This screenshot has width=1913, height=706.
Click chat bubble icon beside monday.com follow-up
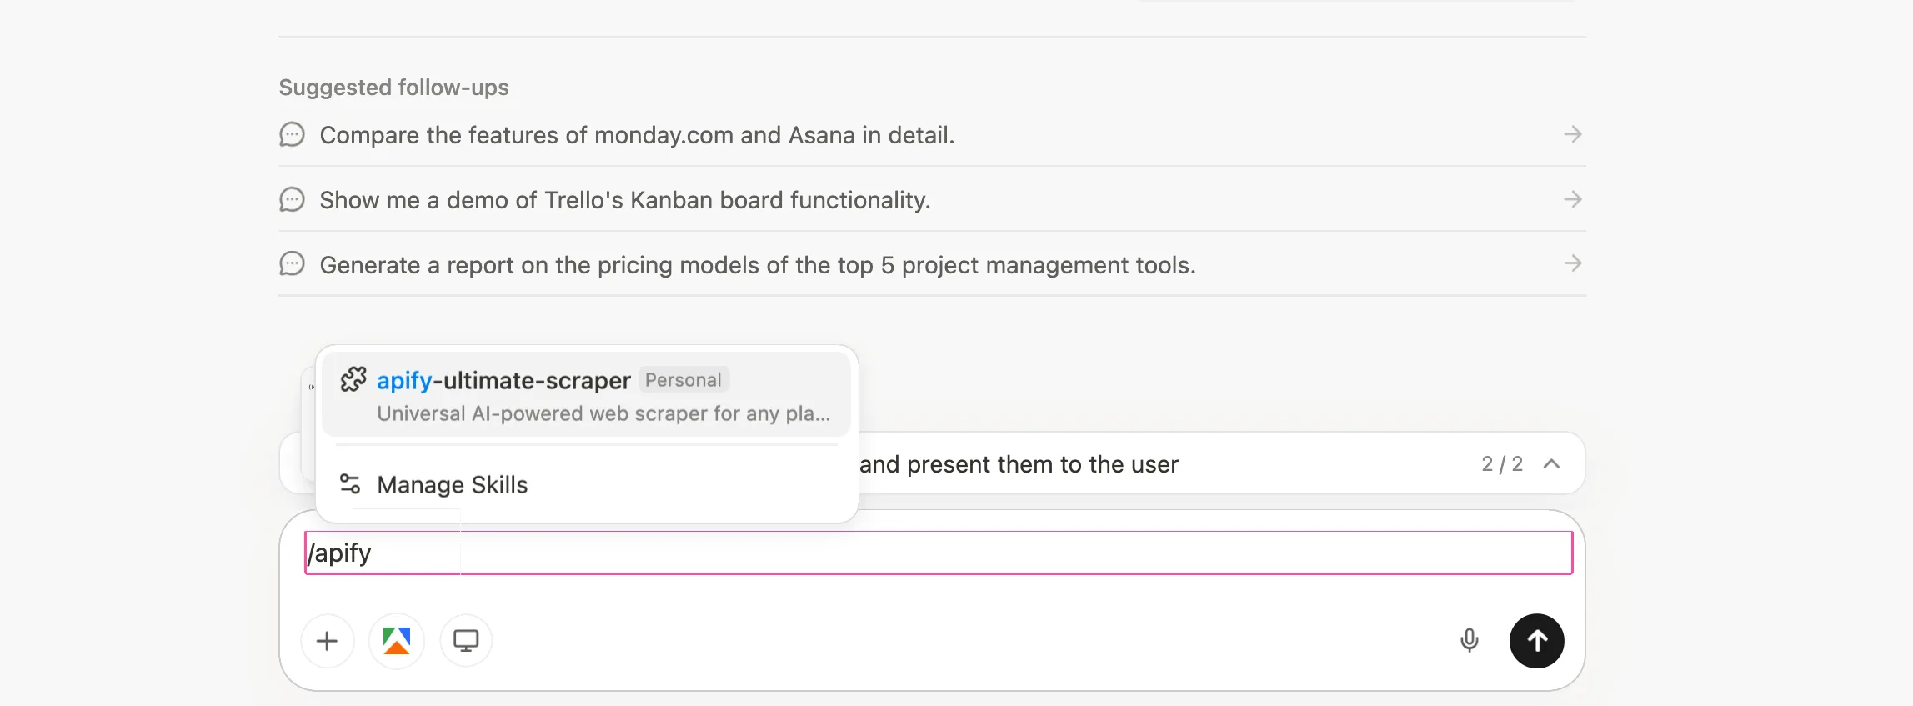[x=292, y=134]
